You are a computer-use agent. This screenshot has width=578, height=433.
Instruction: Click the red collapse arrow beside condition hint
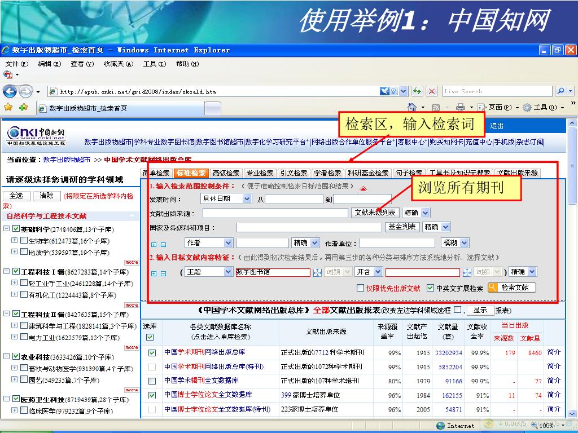point(363,188)
